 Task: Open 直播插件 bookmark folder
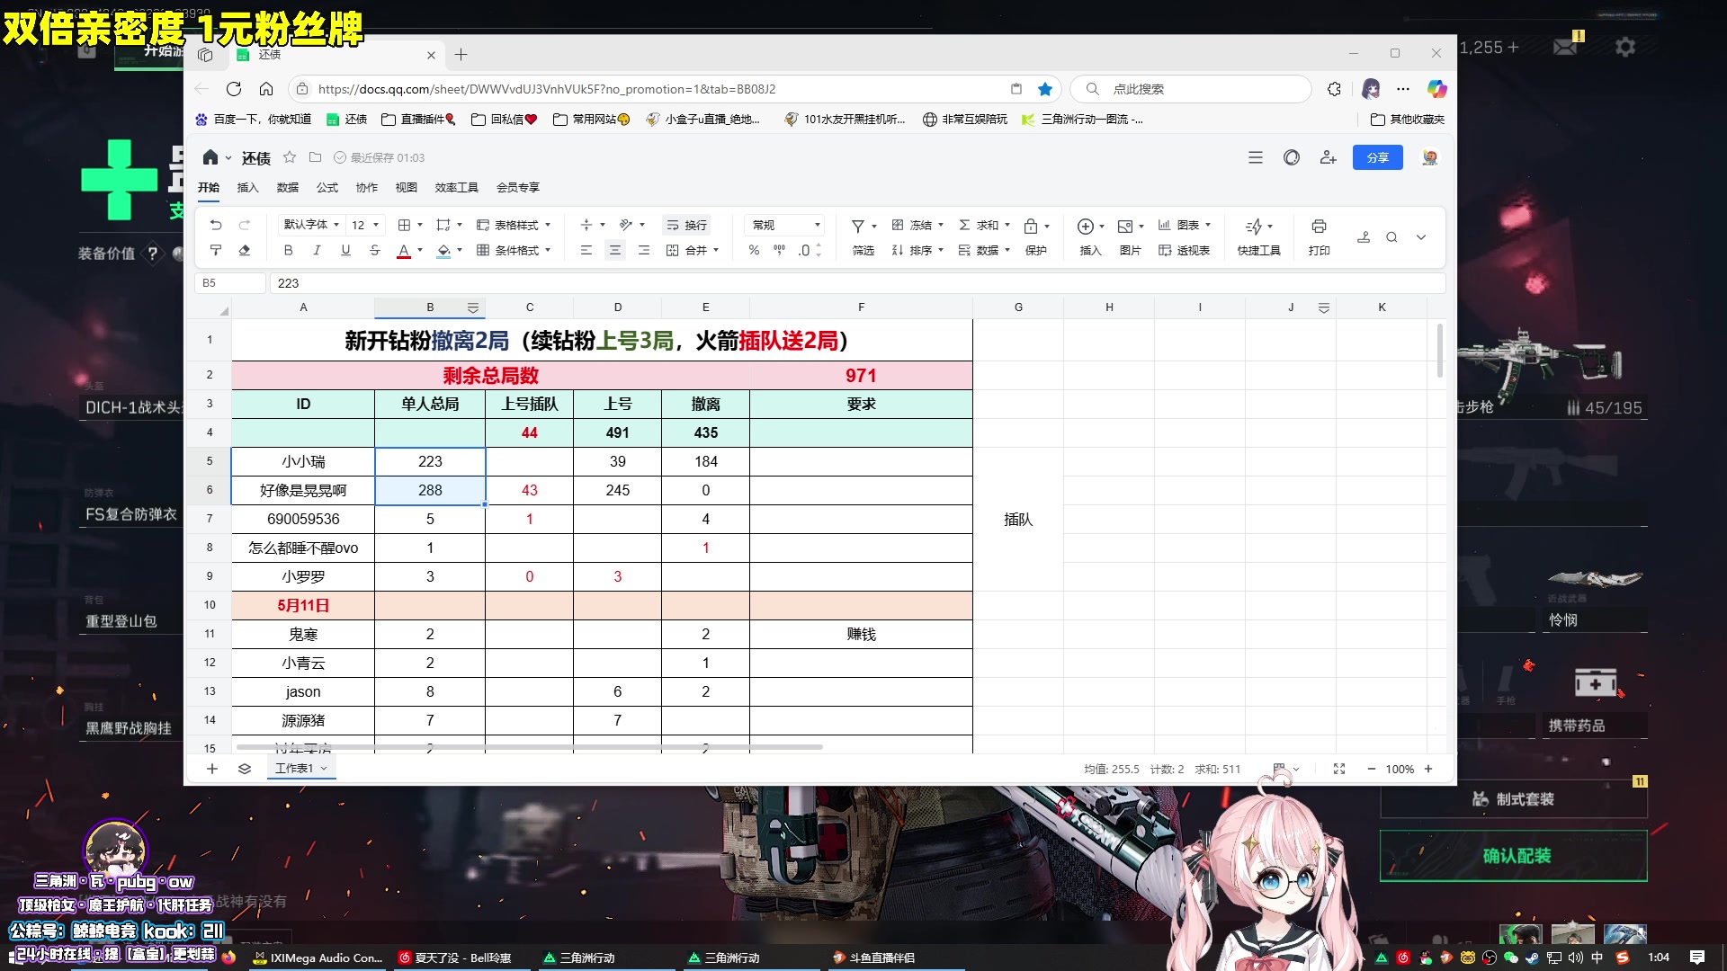point(418,119)
